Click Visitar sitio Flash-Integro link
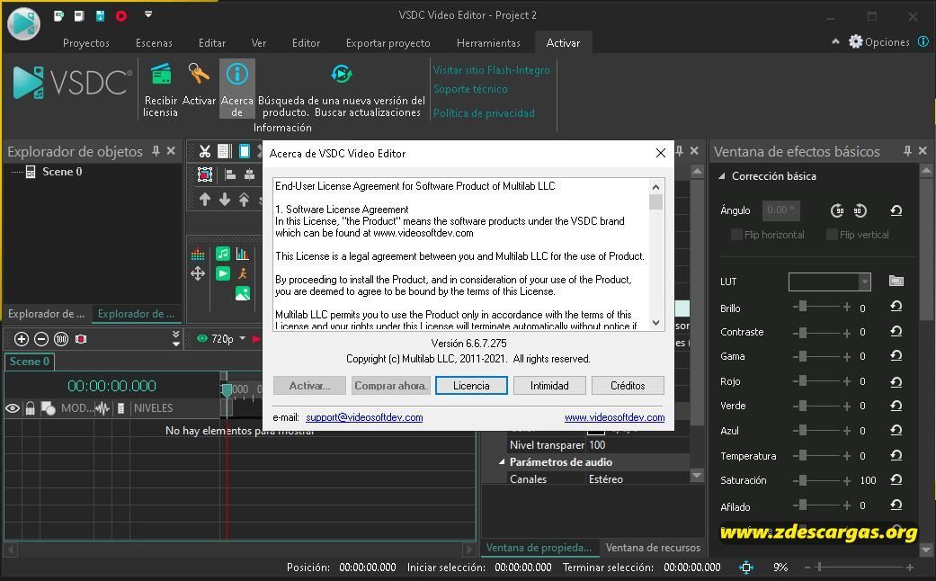The width and height of the screenshot is (936, 581). tap(491, 70)
